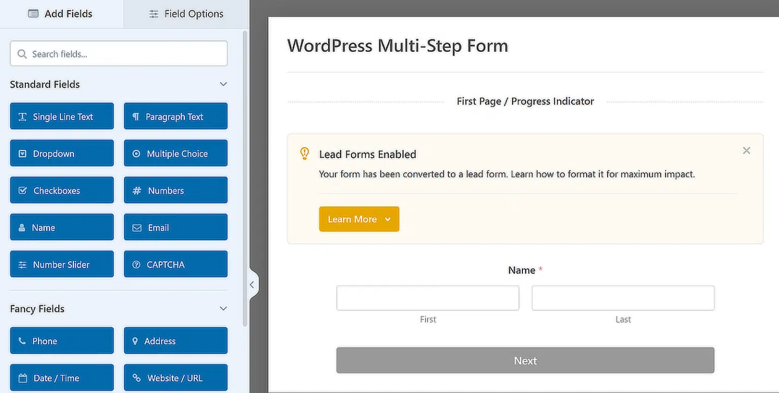Collapse the Standard Fields section
The image size is (779, 393).
click(x=223, y=84)
